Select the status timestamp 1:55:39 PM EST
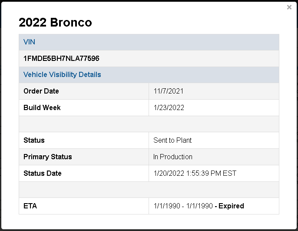The image size is (298, 231). (x=211, y=173)
